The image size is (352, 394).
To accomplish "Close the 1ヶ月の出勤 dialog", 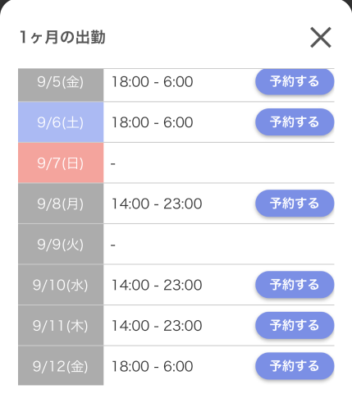I will pyautogui.click(x=321, y=37).
